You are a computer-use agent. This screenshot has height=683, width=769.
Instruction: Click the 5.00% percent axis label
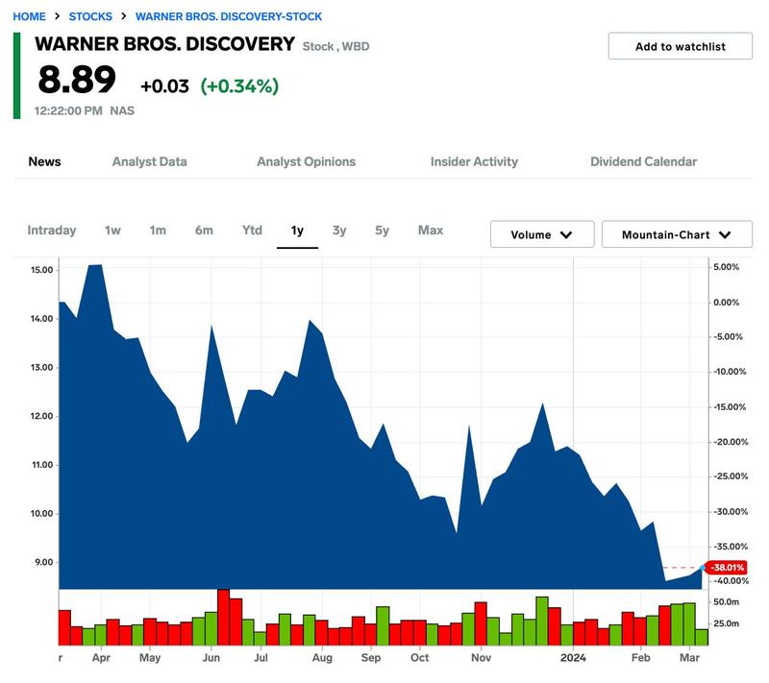727,267
